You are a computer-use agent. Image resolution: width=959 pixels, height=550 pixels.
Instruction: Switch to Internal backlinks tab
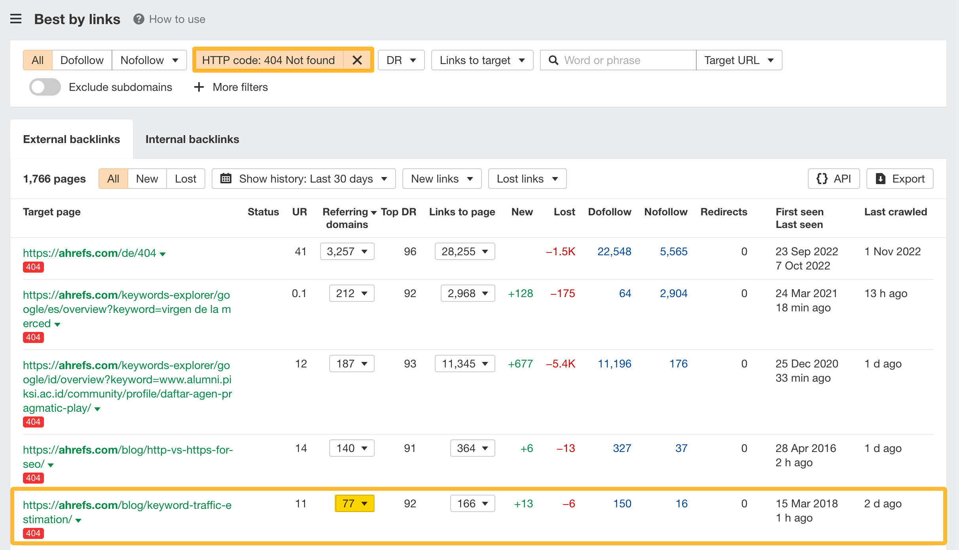tap(192, 139)
